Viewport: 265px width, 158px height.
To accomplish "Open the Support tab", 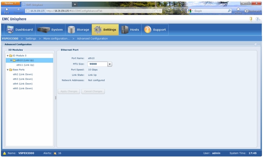I will (x=155, y=30).
